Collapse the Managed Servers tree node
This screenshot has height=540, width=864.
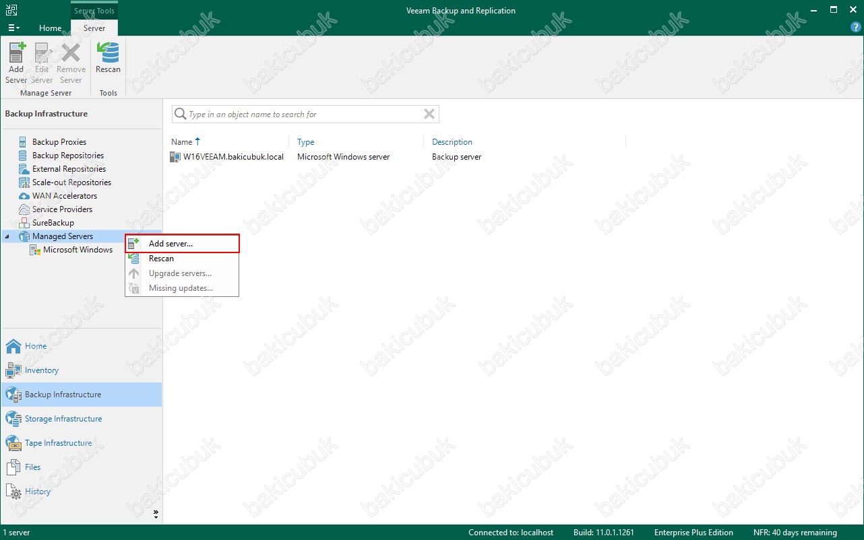[7, 236]
